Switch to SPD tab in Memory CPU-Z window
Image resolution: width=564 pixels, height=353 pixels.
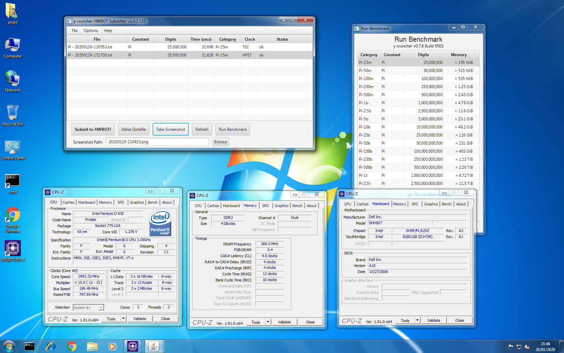265,206
